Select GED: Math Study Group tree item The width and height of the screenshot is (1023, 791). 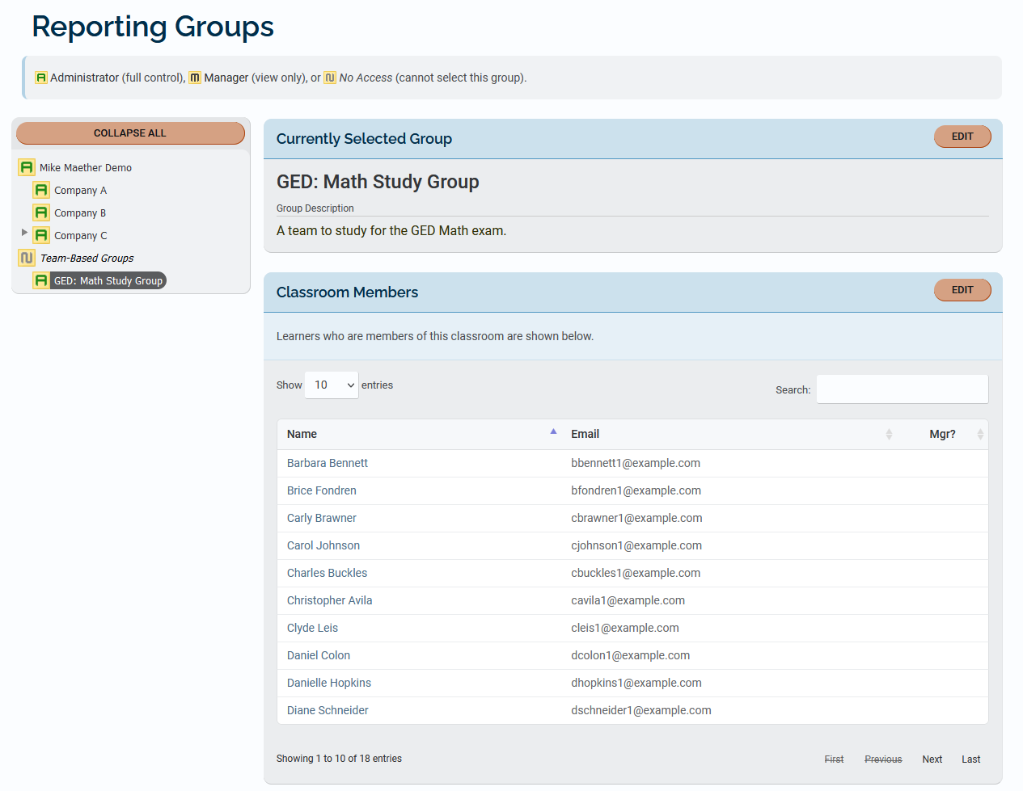[x=108, y=280]
